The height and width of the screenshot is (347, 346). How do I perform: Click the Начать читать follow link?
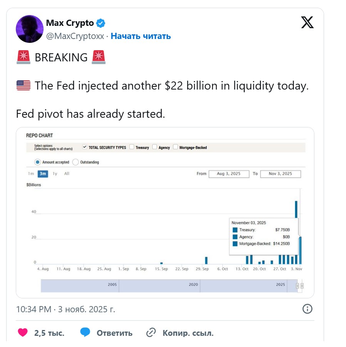[141, 36]
